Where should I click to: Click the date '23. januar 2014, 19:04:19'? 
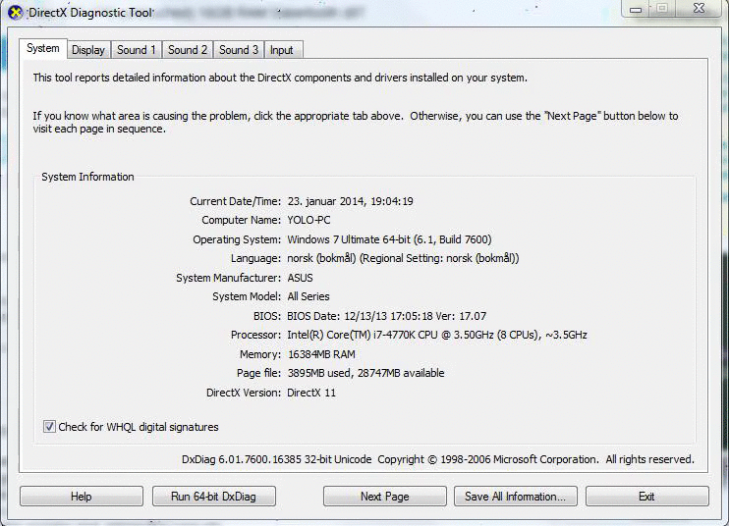coord(350,201)
